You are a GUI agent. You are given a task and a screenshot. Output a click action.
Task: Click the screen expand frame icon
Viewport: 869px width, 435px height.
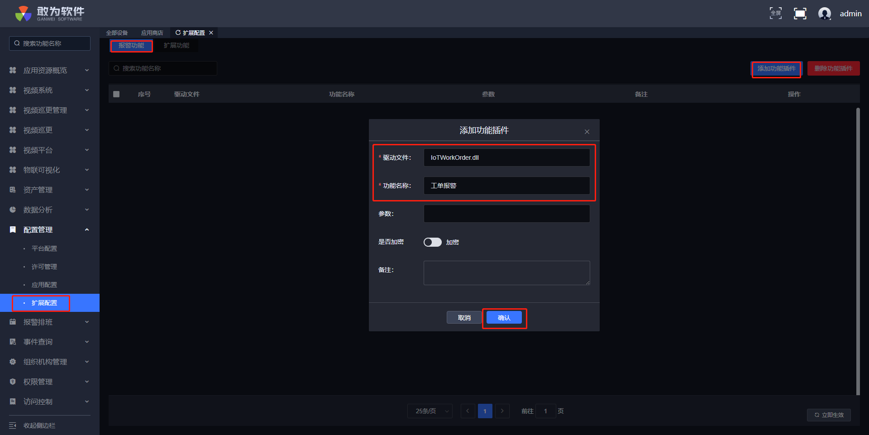[x=800, y=14]
